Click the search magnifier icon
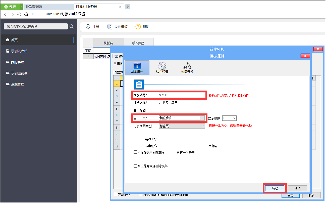Screen dimensions: 326x203 click(x=72, y=26)
